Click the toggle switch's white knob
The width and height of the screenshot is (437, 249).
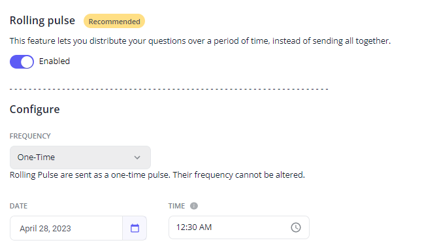(27, 62)
